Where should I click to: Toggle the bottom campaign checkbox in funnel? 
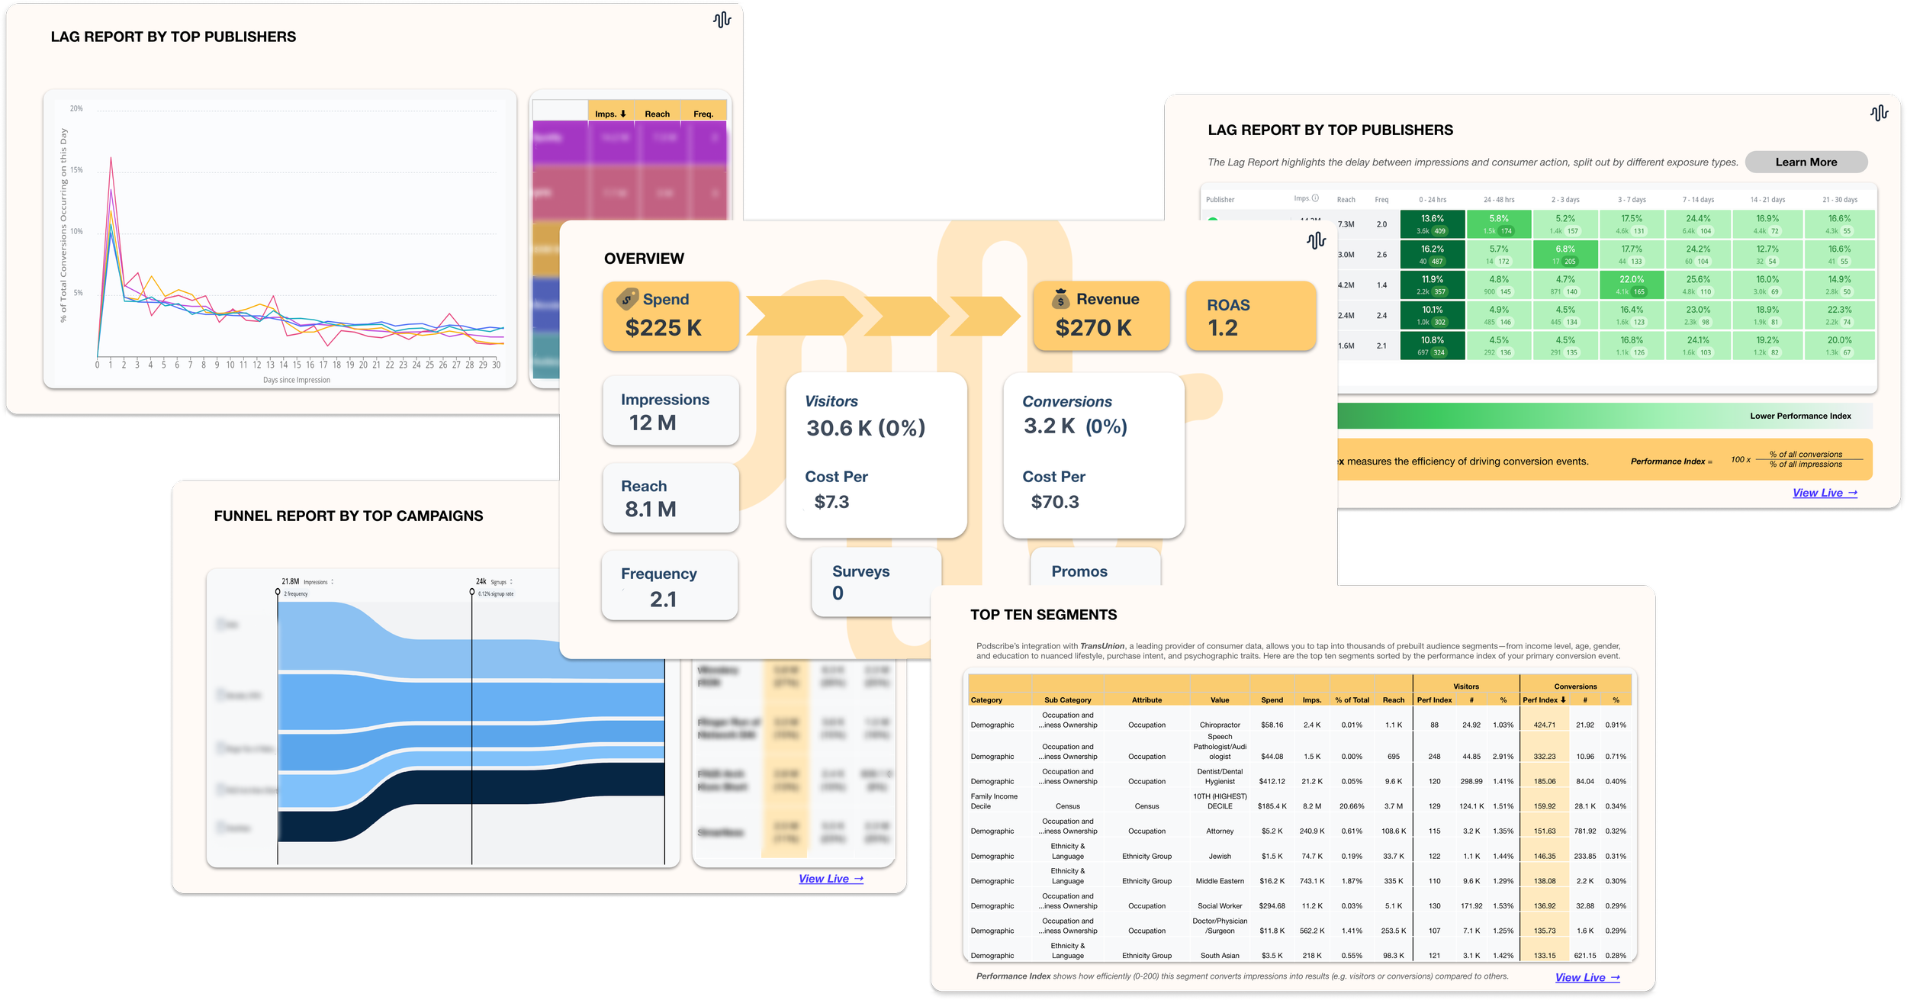pos(220,827)
